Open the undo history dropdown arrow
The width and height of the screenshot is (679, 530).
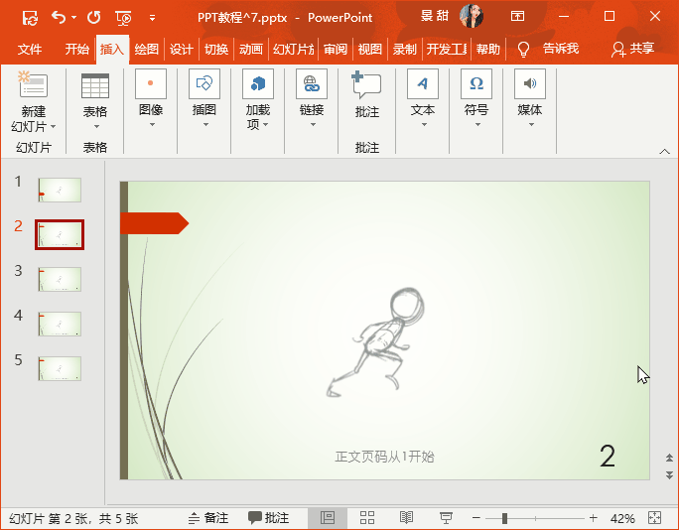click(x=74, y=17)
